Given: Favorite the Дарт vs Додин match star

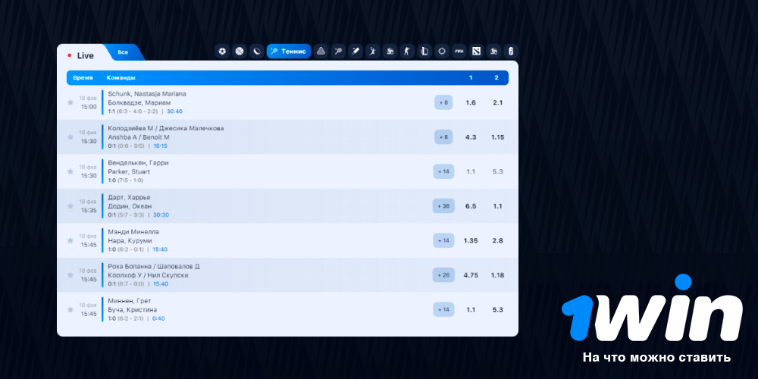Looking at the screenshot, I should coord(70,206).
